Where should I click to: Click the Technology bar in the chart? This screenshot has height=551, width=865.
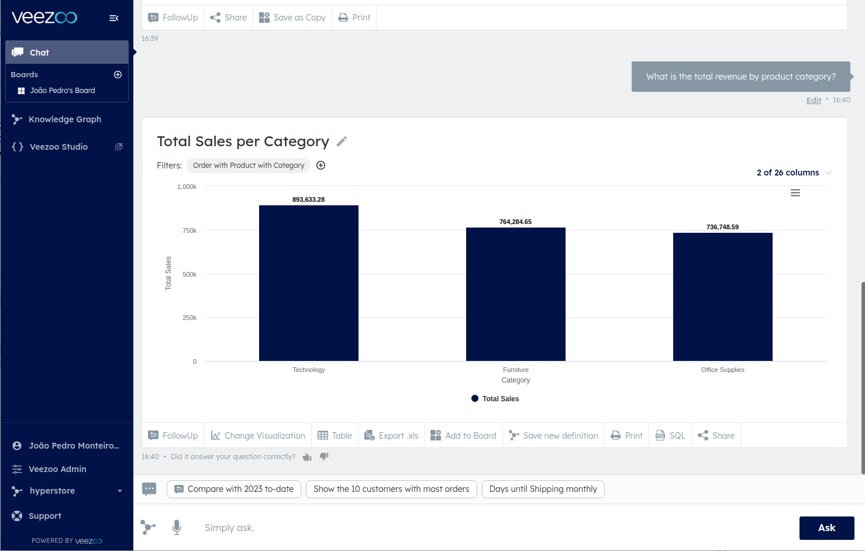pyautogui.click(x=309, y=283)
